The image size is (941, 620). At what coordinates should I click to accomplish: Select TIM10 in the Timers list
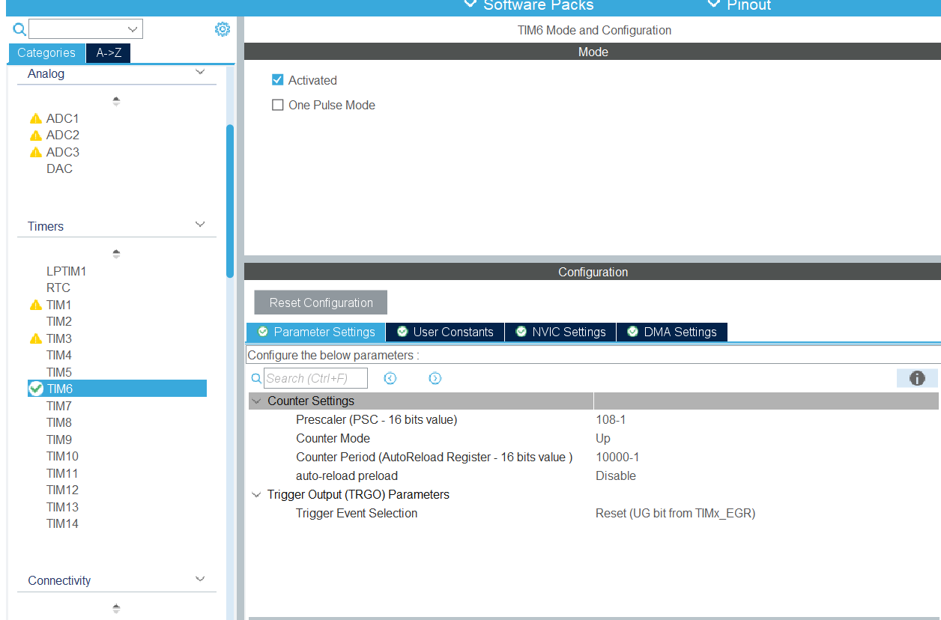click(x=62, y=456)
